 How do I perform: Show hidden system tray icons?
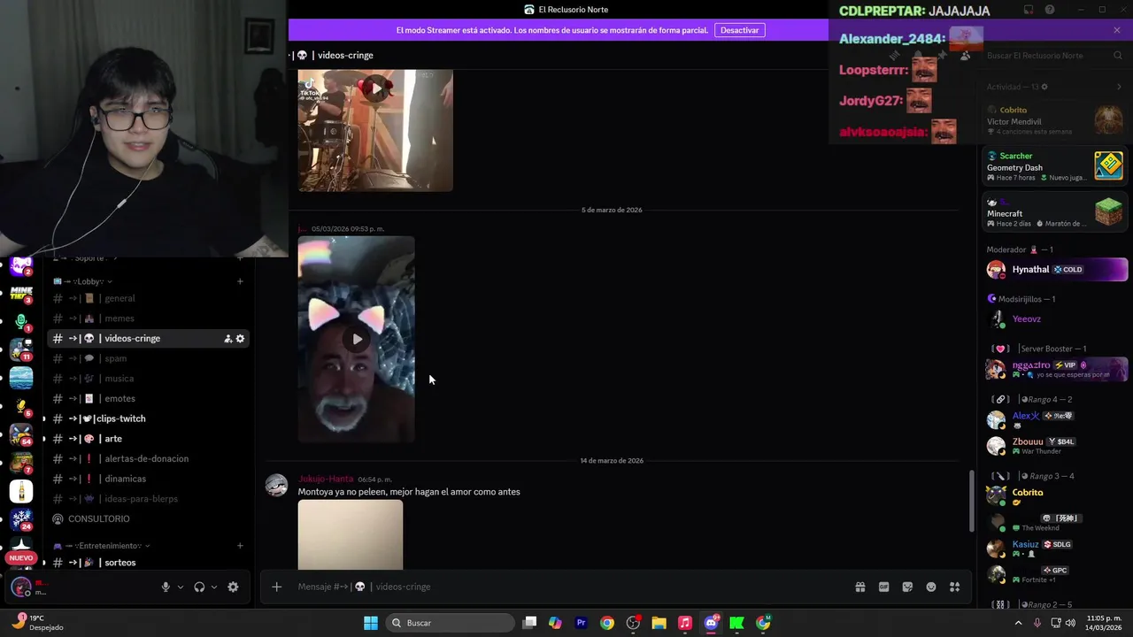pos(1018,623)
